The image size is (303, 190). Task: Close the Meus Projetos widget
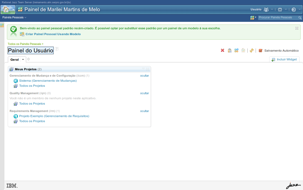[x=148, y=69]
